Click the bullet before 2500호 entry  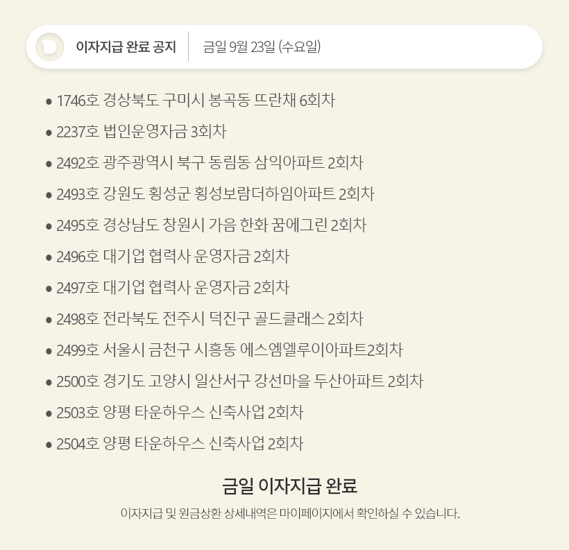pyautogui.click(x=49, y=382)
